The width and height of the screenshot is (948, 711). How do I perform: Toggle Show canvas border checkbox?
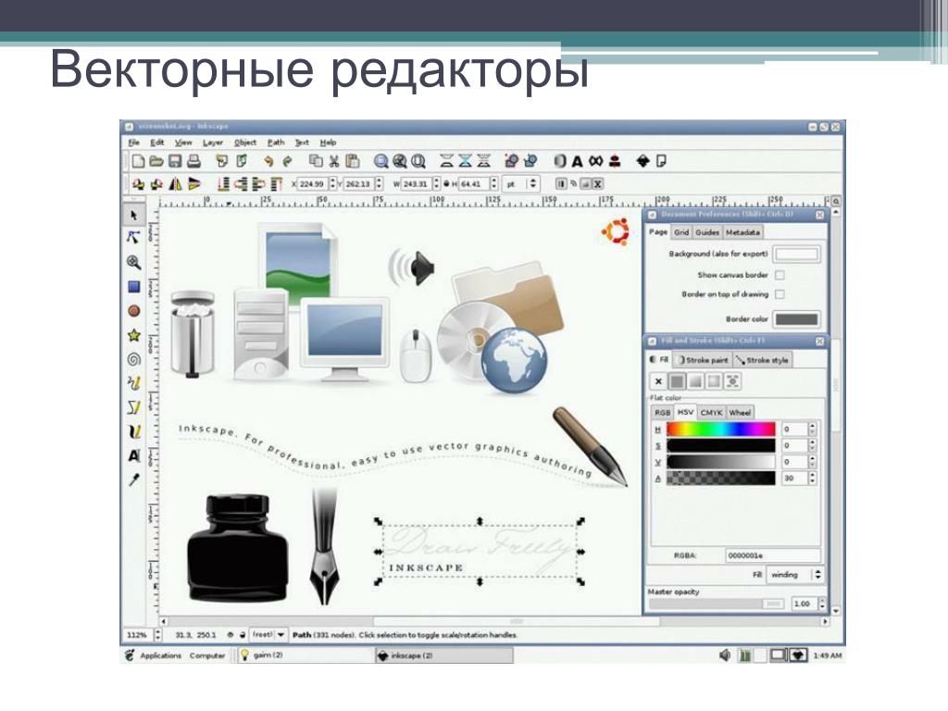point(780,275)
